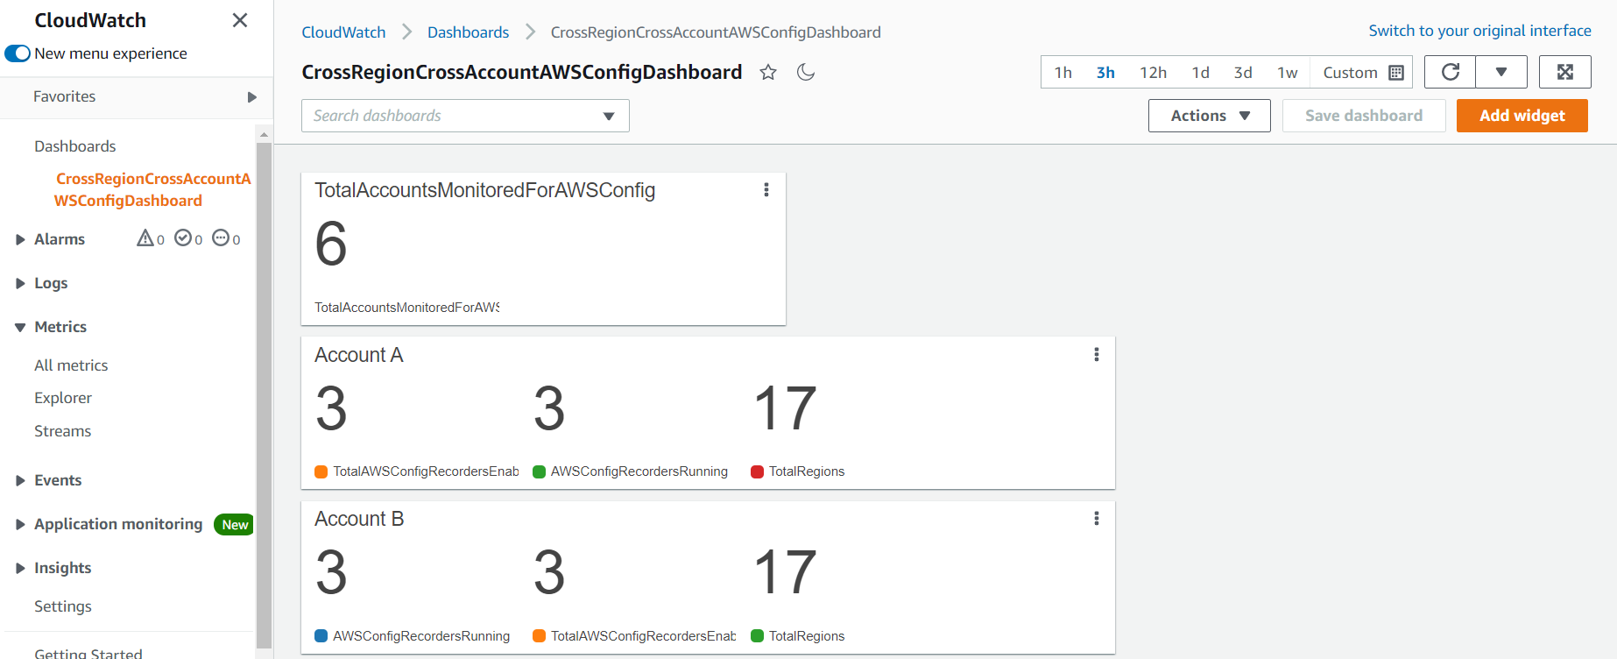
Task: Click the sidebar vertical scrollbar
Action: coord(264,394)
